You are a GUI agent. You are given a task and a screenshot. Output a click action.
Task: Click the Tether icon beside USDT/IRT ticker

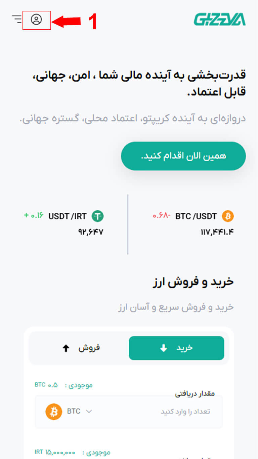[98, 216]
